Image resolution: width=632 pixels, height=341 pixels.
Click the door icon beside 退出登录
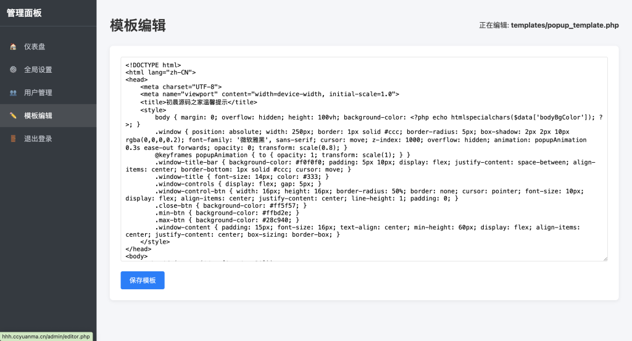pyautogui.click(x=13, y=139)
